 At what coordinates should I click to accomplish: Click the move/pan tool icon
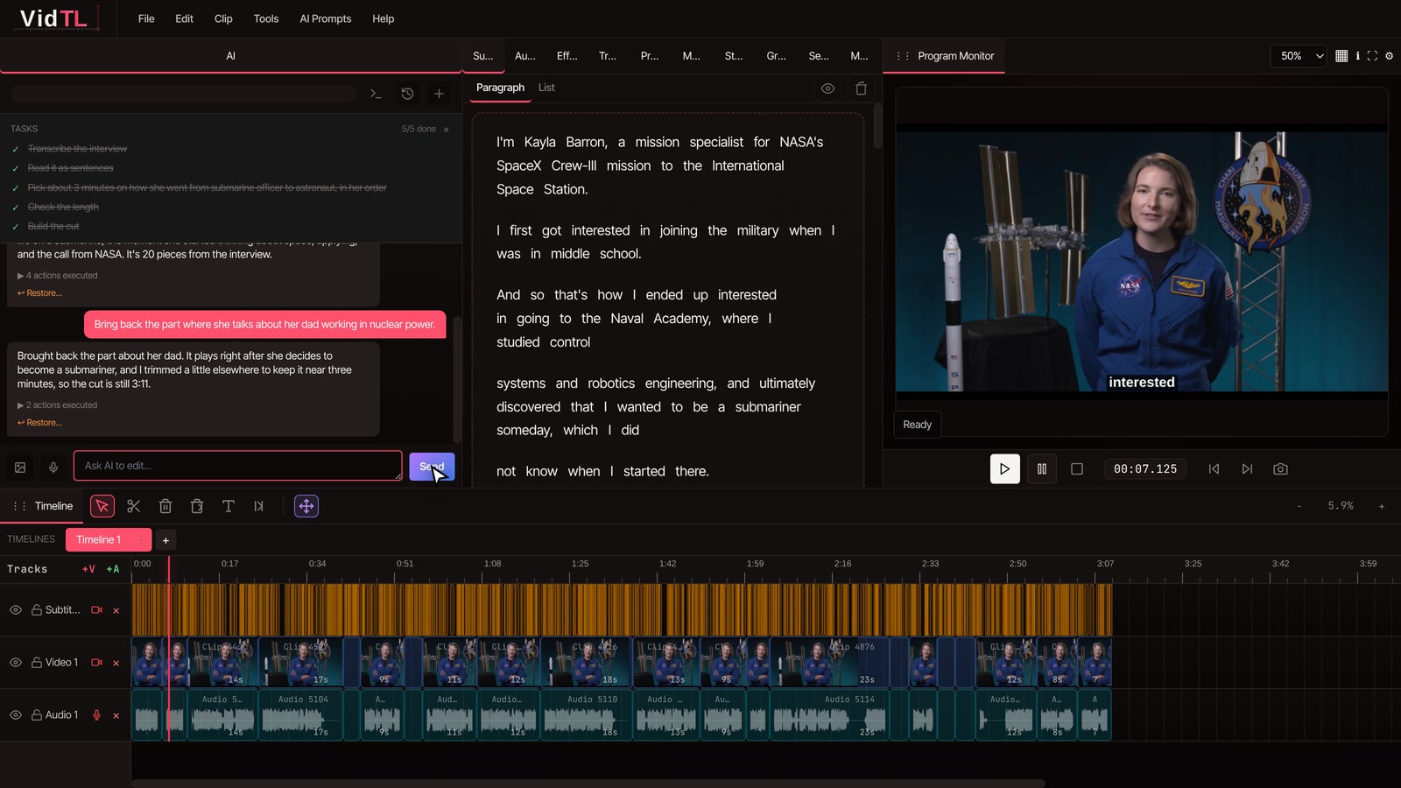tap(306, 506)
